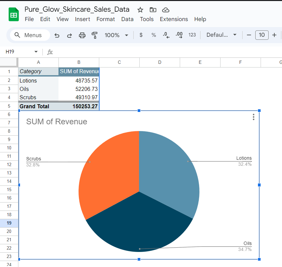Increase decimal places in the toolbar
Image resolution: width=282 pixels, height=267 pixels.
[179, 35]
